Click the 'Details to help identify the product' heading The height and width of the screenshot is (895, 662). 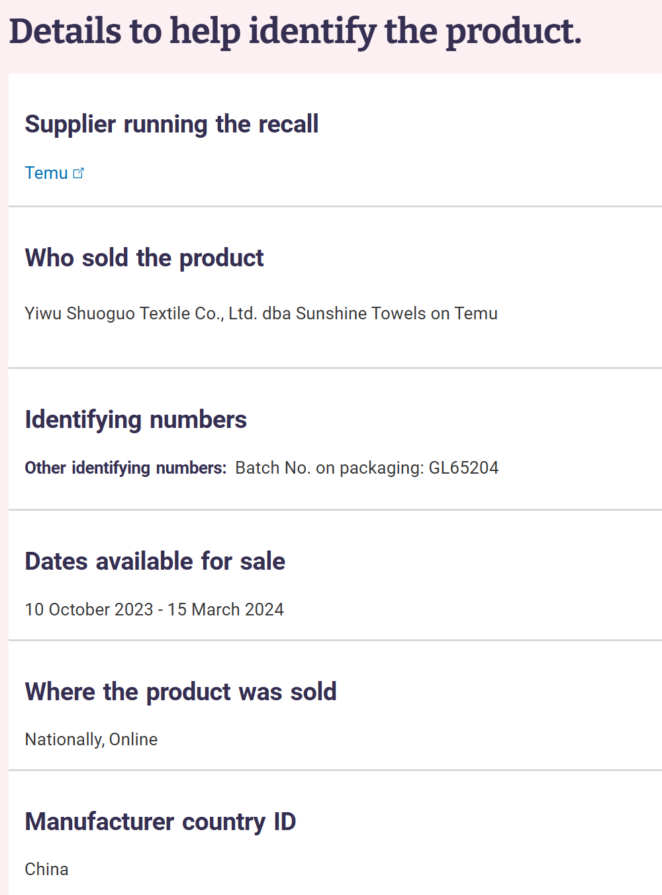coord(295,32)
